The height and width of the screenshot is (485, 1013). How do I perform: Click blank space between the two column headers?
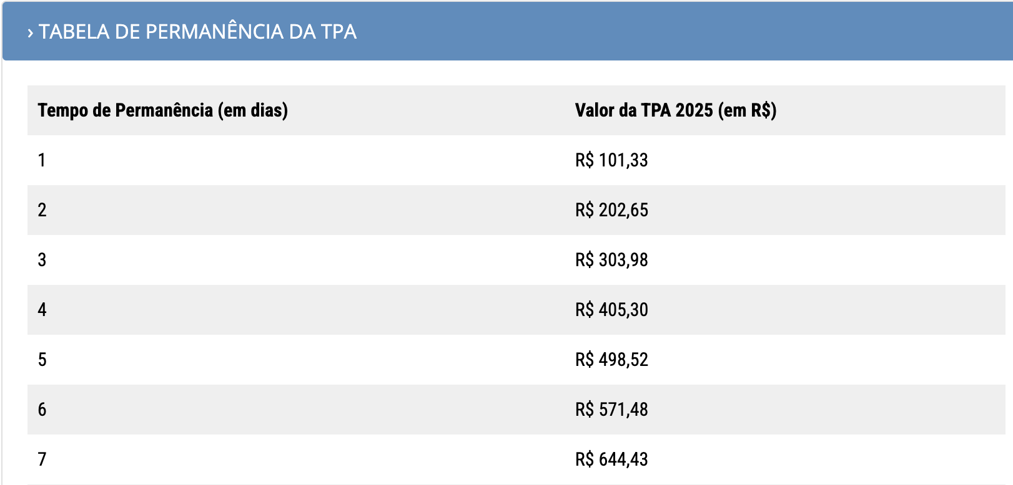point(431,110)
